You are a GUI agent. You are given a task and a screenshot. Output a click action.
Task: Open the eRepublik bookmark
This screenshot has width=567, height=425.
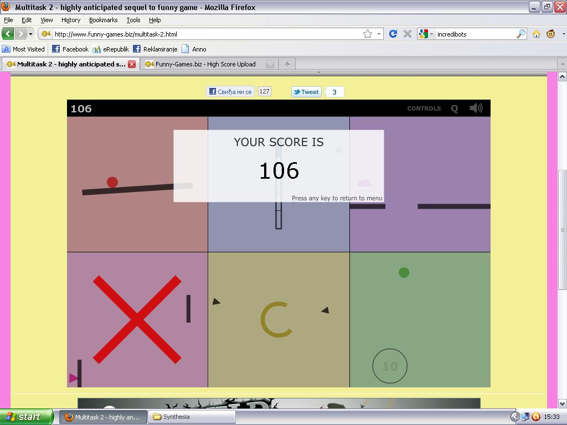point(111,49)
